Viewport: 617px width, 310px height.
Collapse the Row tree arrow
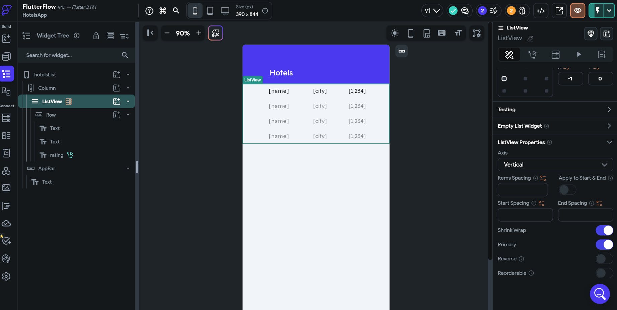128,115
